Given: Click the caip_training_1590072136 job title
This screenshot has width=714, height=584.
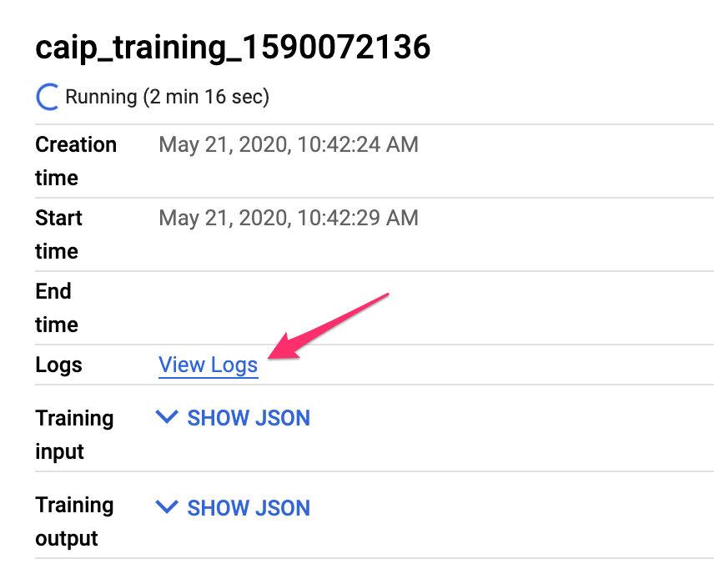Looking at the screenshot, I should click(x=233, y=48).
